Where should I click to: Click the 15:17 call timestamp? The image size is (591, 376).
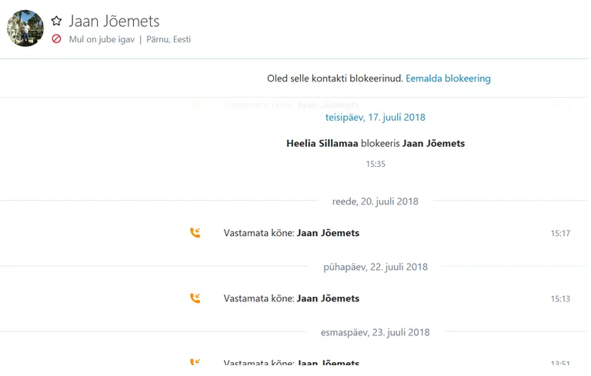560,233
